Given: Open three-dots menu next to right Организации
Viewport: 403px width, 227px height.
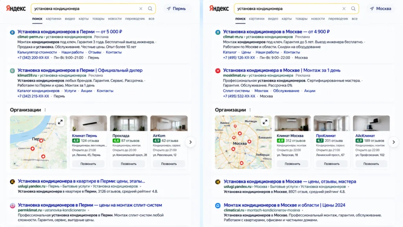Looking at the screenshot, I should coord(250,110).
